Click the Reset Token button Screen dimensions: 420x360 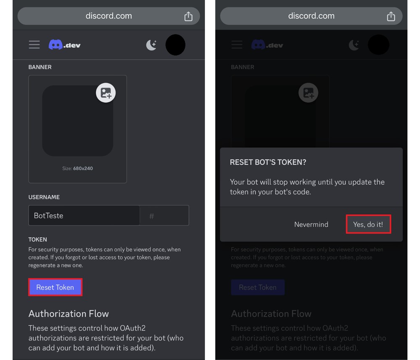[x=55, y=287]
